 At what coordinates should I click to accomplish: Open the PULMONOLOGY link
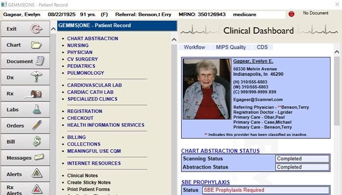(85, 73)
